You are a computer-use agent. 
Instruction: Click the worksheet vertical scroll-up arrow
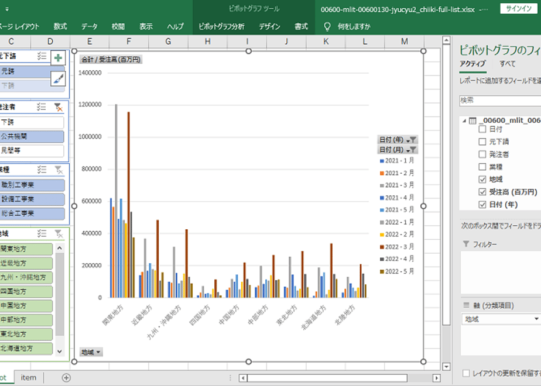click(446, 40)
